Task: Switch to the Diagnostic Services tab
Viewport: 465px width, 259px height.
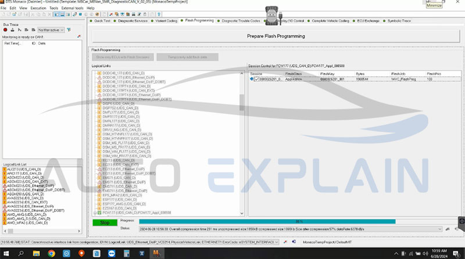Action: tap(130, 21)
